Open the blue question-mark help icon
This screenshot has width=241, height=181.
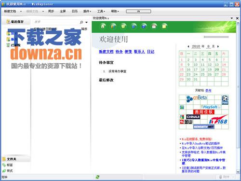pos(144,26)
